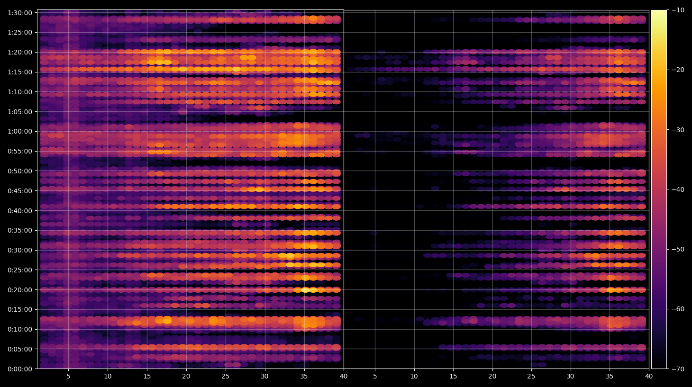Pick the −40 colorbar scale label
This screenshot has height=387, width=692.
(678, 189)
